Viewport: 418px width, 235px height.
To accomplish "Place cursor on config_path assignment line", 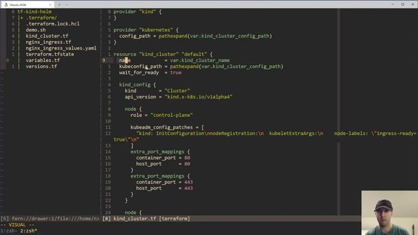I will pos(195,36).
